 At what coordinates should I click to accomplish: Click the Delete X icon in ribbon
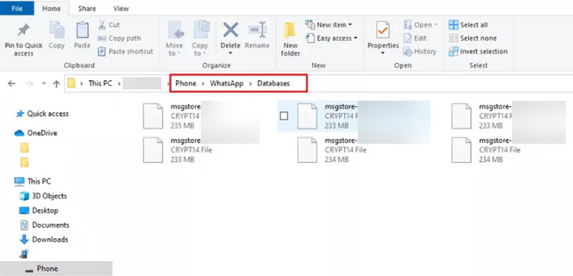click(x=231, y=30)
